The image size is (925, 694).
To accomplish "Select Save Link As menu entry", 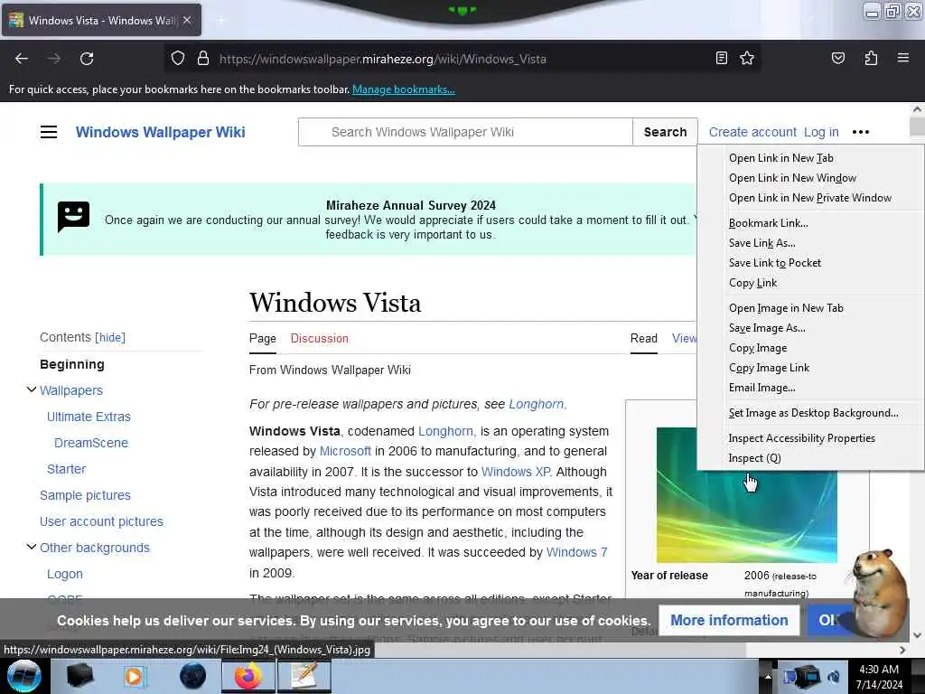I will coord(810,243).
